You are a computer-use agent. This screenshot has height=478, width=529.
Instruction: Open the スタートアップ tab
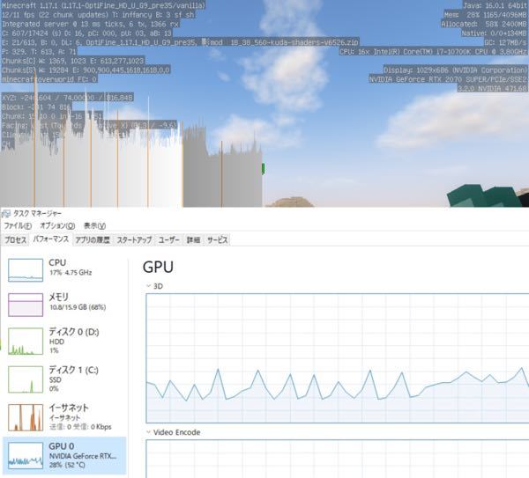[x=134, y=239]
